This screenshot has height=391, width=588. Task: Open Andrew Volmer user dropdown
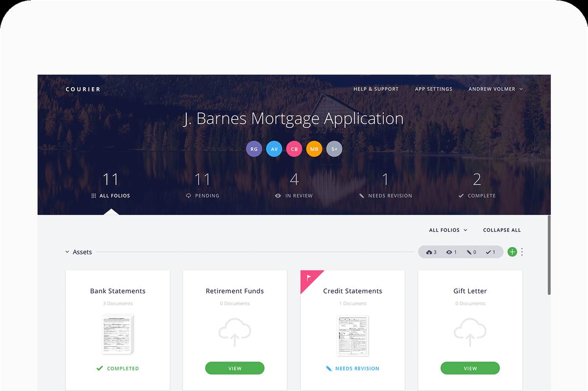point(495,89)
